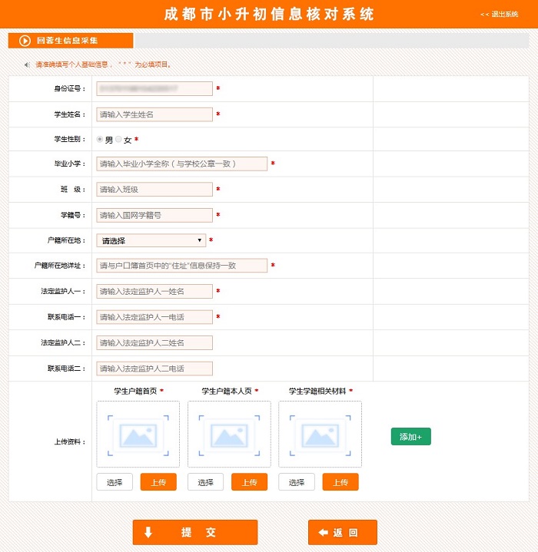Click the 学生户籍本人页 image placeholder
The width and height of the screenshot is (538, 552).
pos(229,435)
